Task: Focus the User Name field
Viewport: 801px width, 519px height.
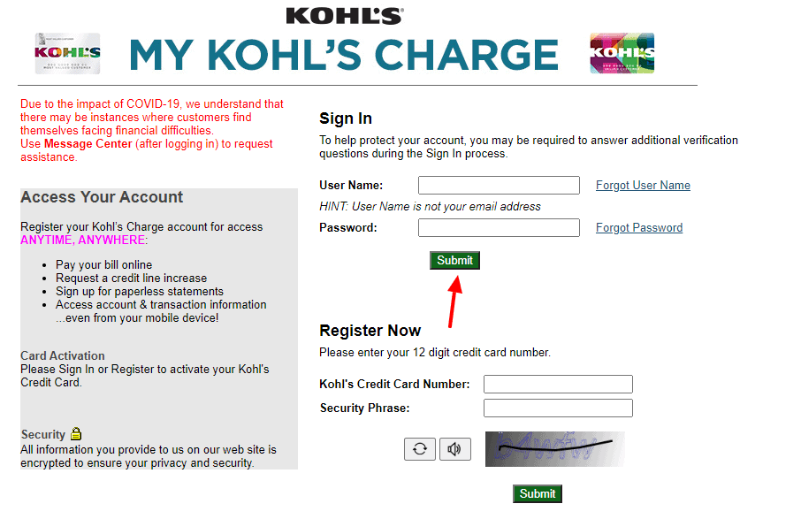Action: [x=499, y=185]
